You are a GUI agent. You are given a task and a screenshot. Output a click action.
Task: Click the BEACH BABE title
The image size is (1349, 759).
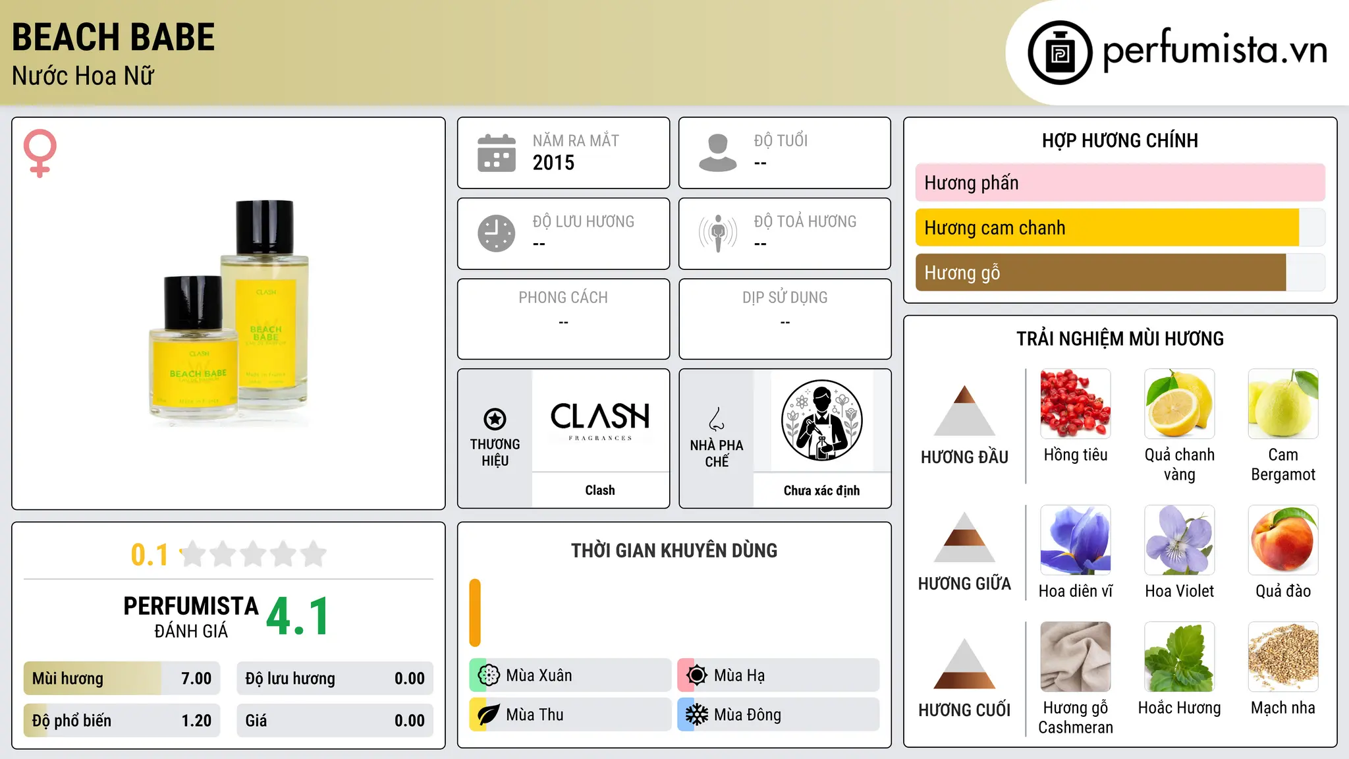[x=113, y=37]
